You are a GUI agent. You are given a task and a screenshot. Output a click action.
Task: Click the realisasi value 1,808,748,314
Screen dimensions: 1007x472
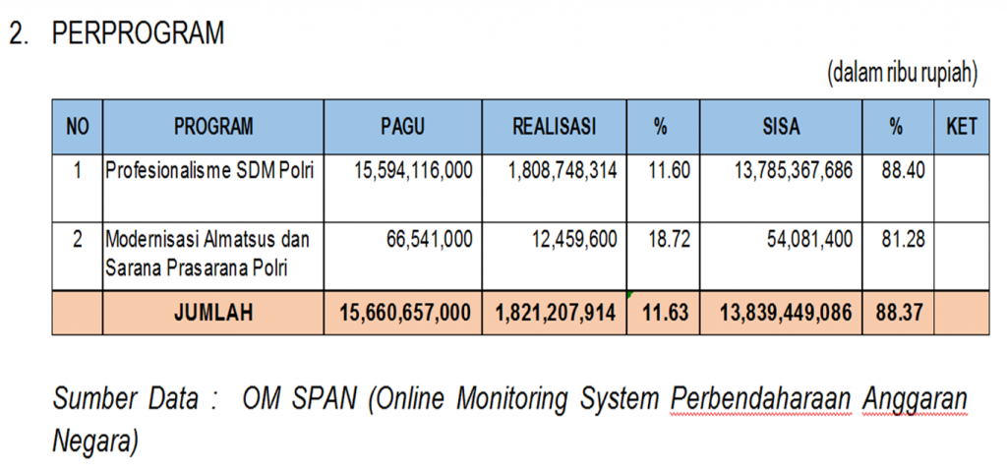click(x=563, y=171)
